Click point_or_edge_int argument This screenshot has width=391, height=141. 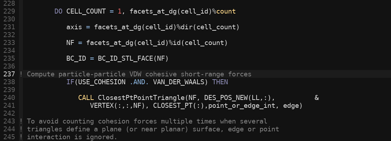pyautogui.click(x=244, y=106)
